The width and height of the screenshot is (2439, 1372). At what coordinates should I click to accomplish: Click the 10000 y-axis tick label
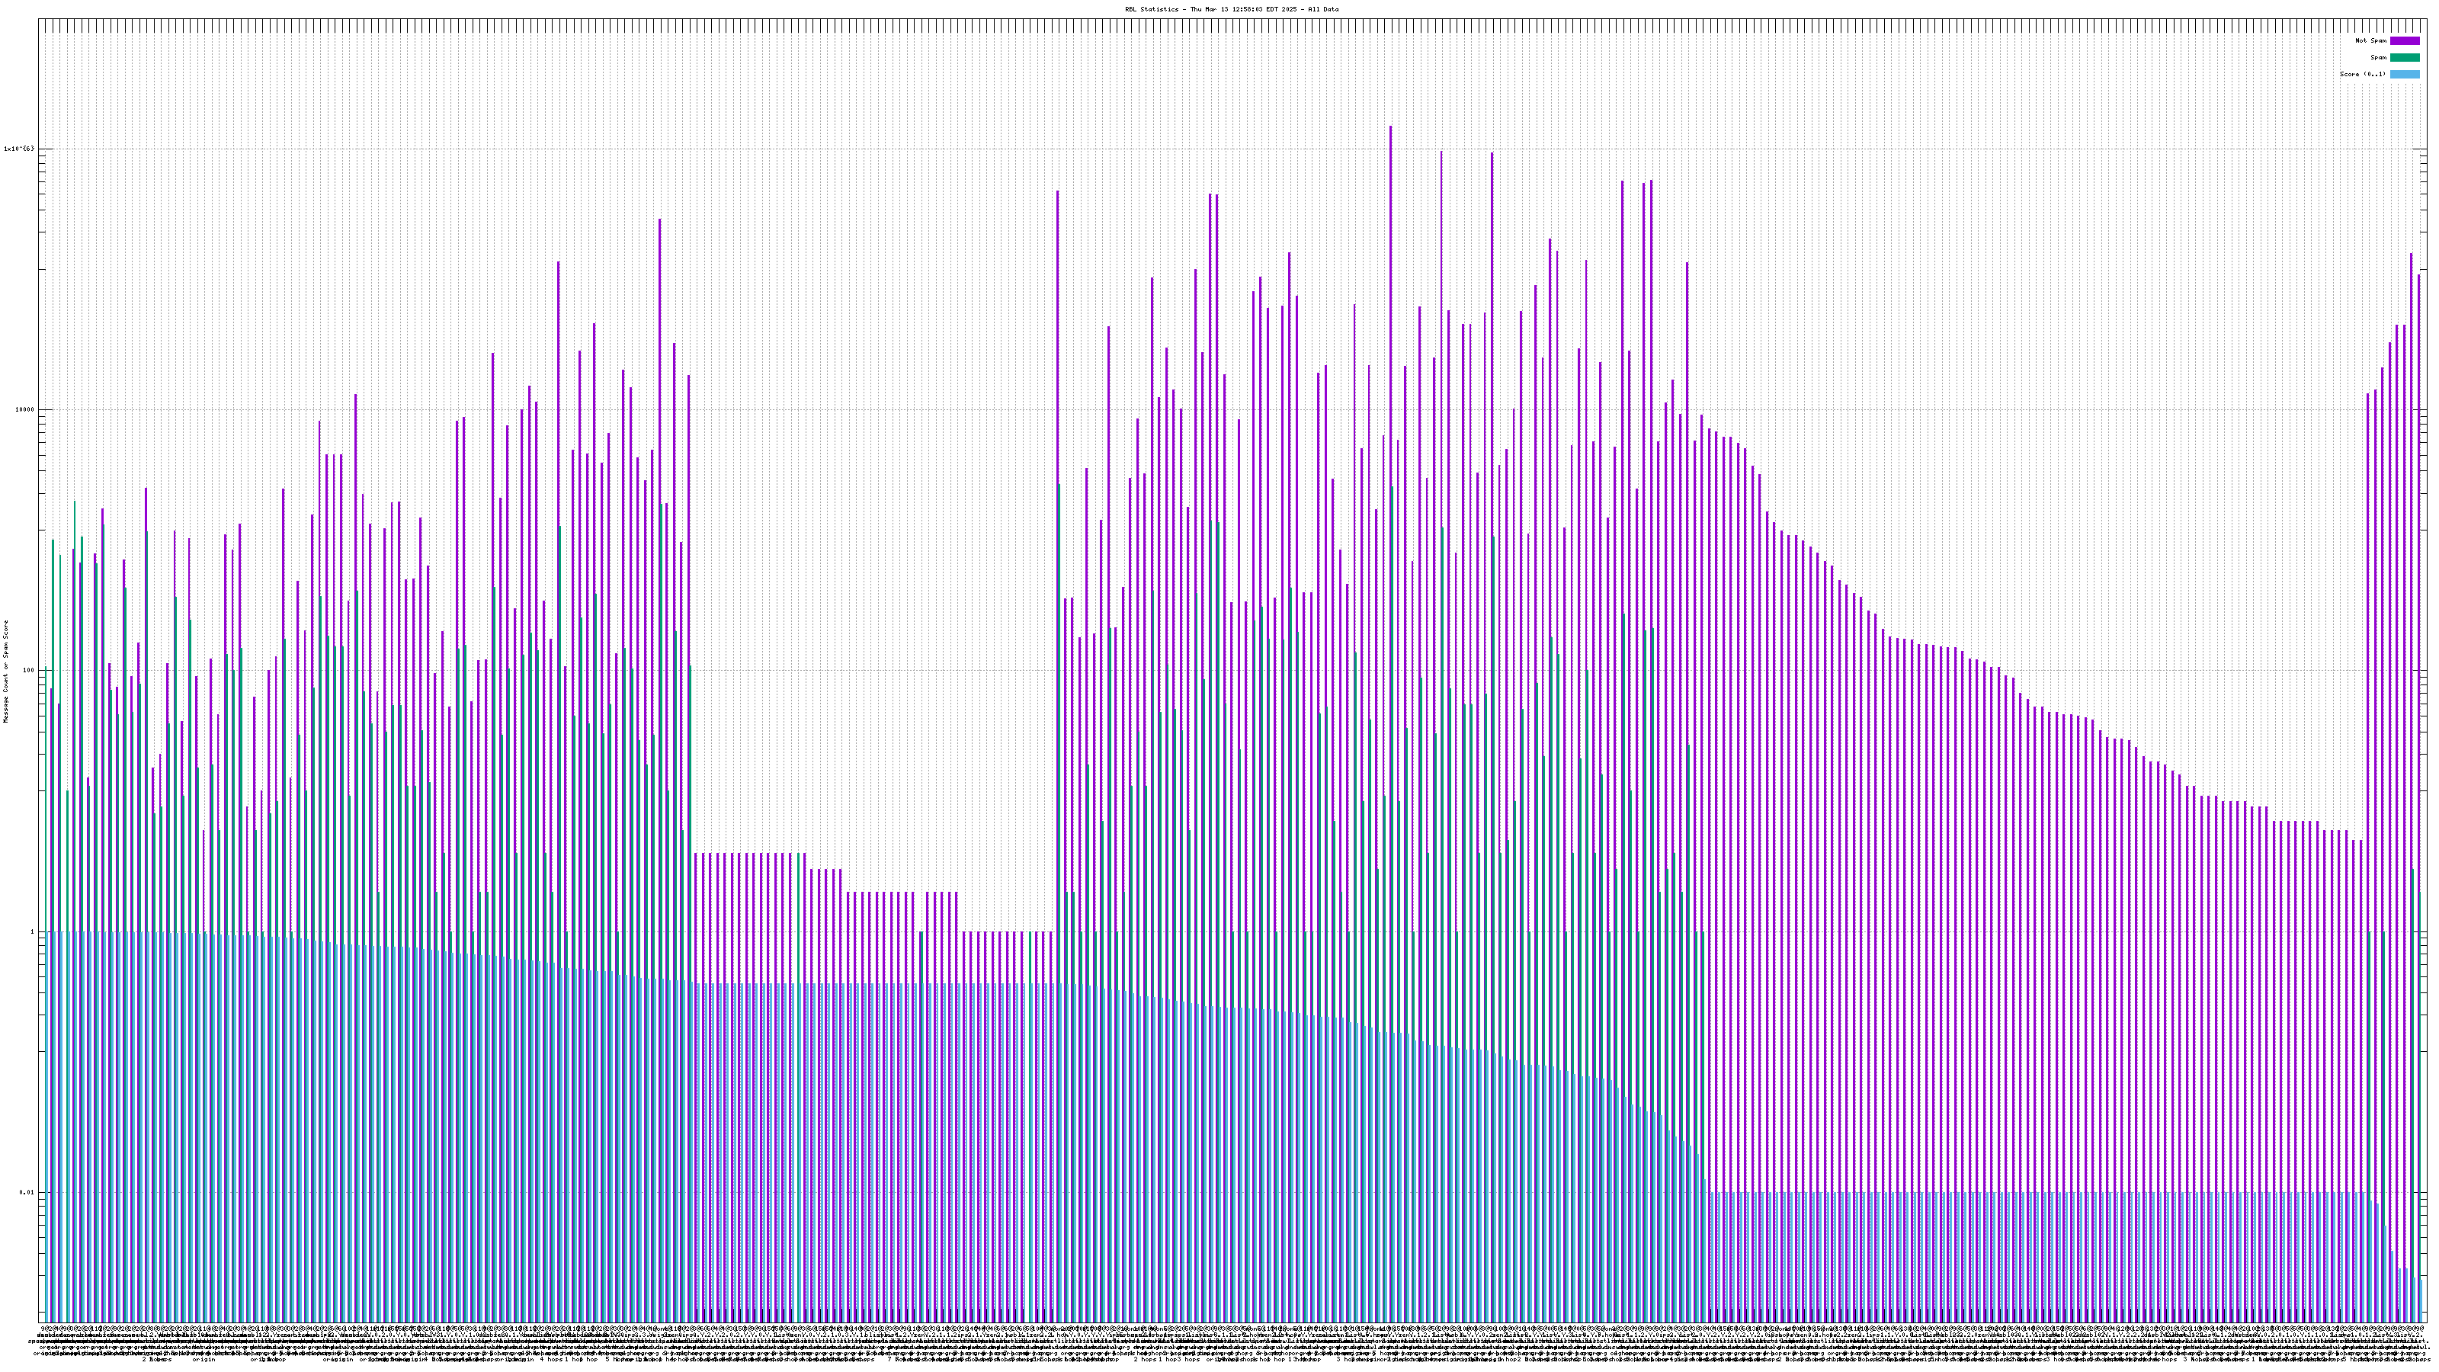click(x=24, y=410)
